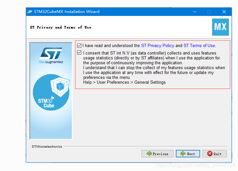Click the 'STM32CubeMX Installation Wizard' title text
Viewport: 238px width, 171px height.
click(67, 12)
